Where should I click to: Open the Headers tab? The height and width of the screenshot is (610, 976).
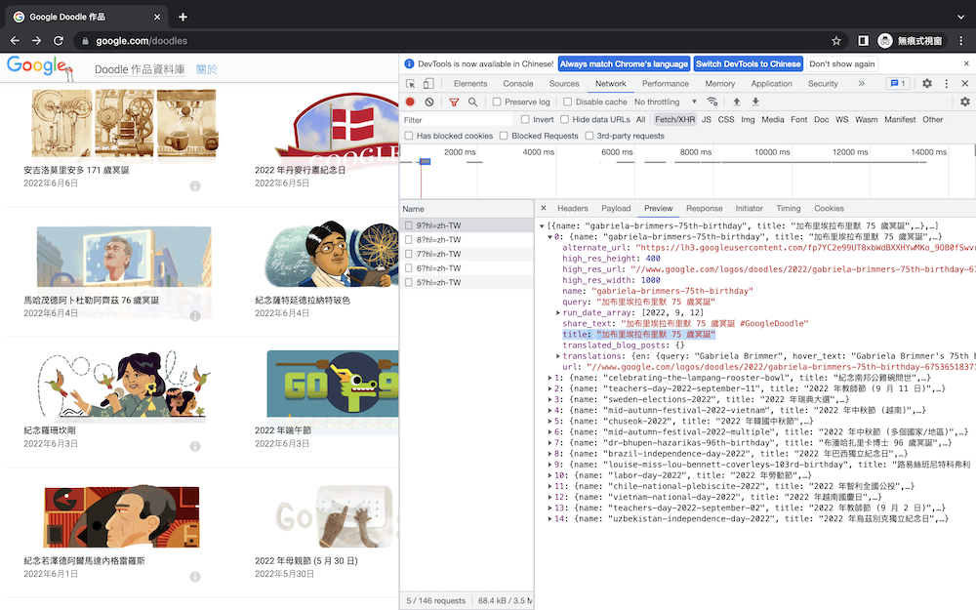coord(572,209)
